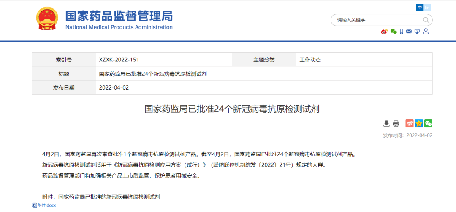This screenshot has height=212, width=456.
Task: Download the article using the download icon
Action: (386, 123)
